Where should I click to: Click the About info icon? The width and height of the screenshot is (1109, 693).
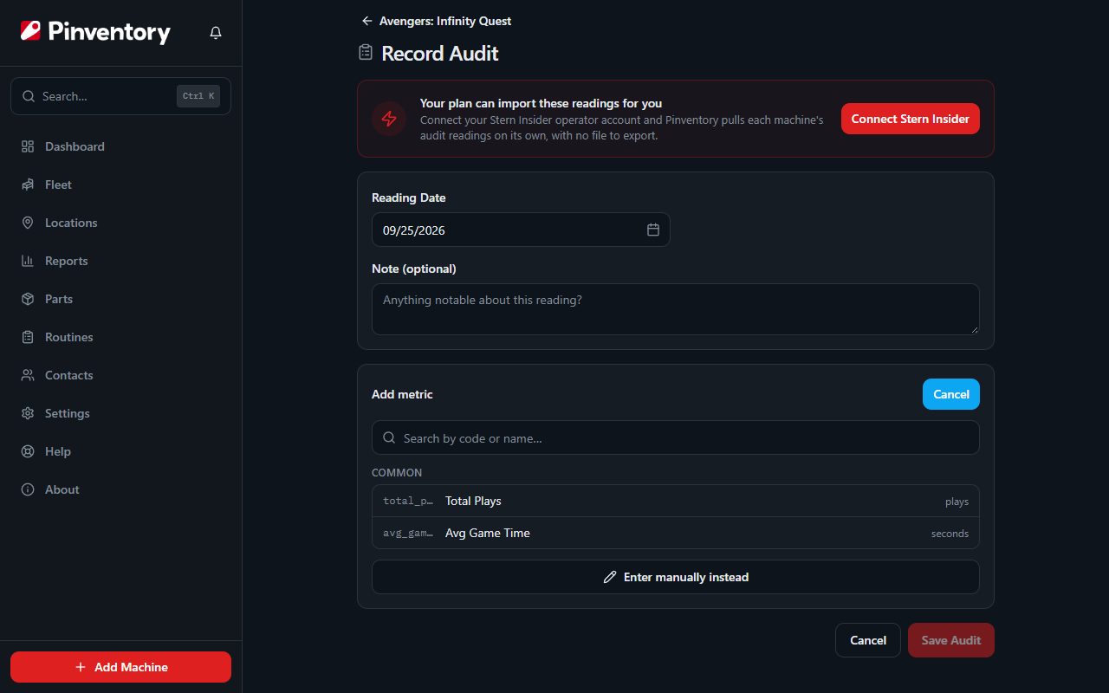pos(28,489)
